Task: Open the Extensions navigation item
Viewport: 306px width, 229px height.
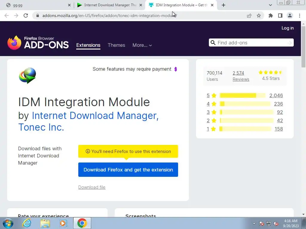Action: [88, 45]
